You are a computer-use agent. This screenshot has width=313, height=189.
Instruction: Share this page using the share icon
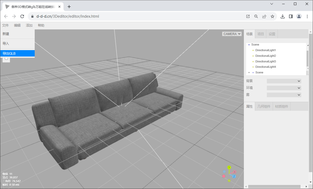pos(264,16)
